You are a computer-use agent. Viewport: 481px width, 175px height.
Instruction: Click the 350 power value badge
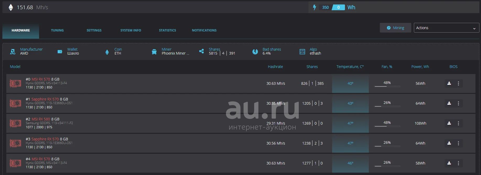pyautogui.click(x=325, y=7)
